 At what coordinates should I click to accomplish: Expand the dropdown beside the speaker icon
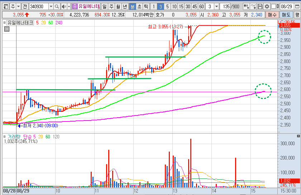point(69,7)
